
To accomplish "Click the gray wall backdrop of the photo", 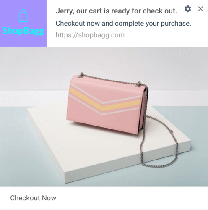I will 104,63.
